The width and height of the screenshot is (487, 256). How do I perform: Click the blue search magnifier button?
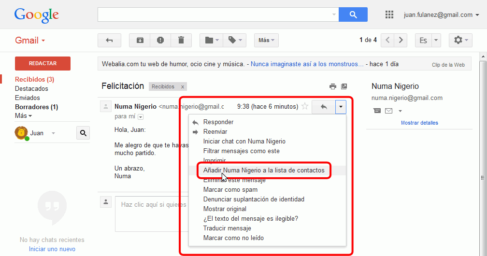tap(353, 14)
